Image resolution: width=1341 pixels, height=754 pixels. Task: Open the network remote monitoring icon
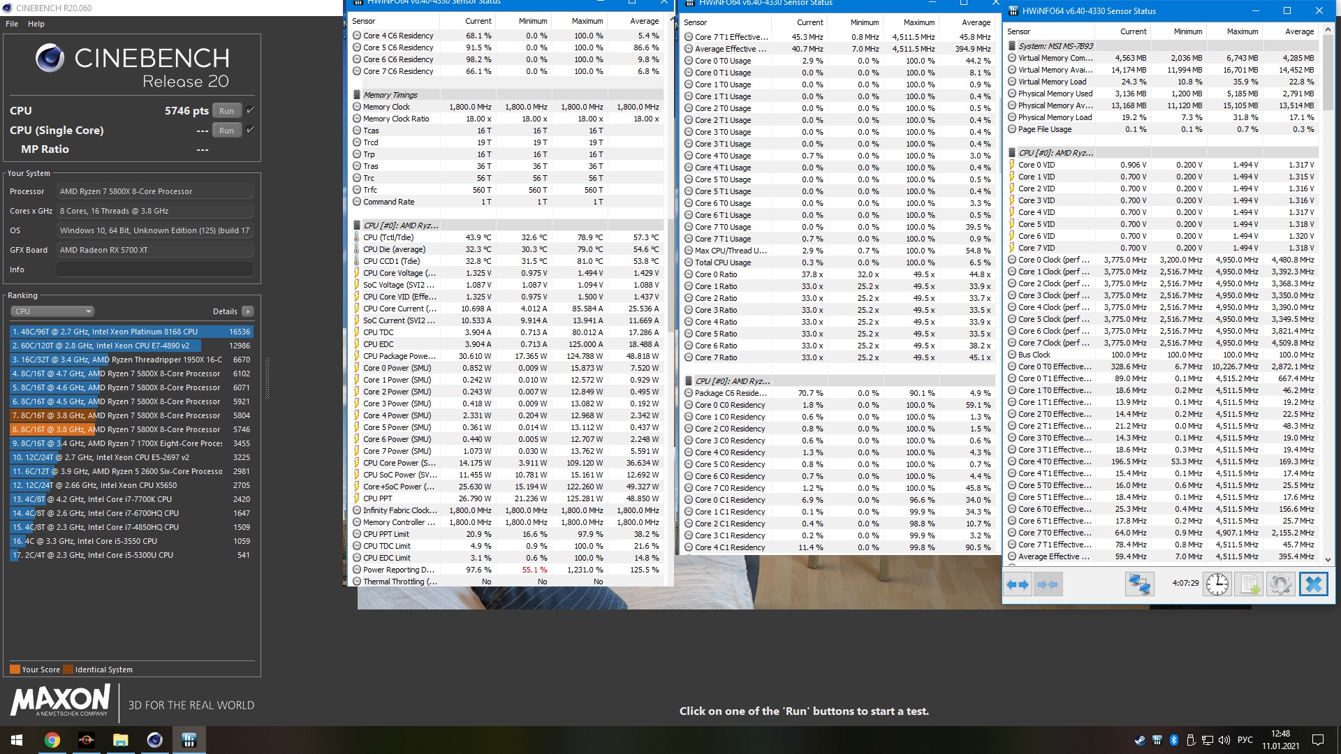pos(1138,584)
